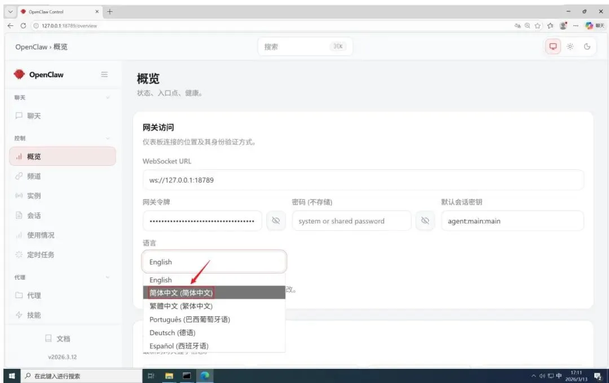Toggle gateway token visibility eye icon
This screenshot has width=609, height=383.
tap(276, 221)
